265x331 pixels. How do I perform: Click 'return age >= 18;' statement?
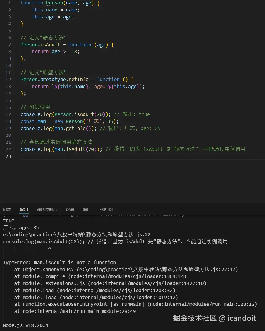[x=56, y=52]
